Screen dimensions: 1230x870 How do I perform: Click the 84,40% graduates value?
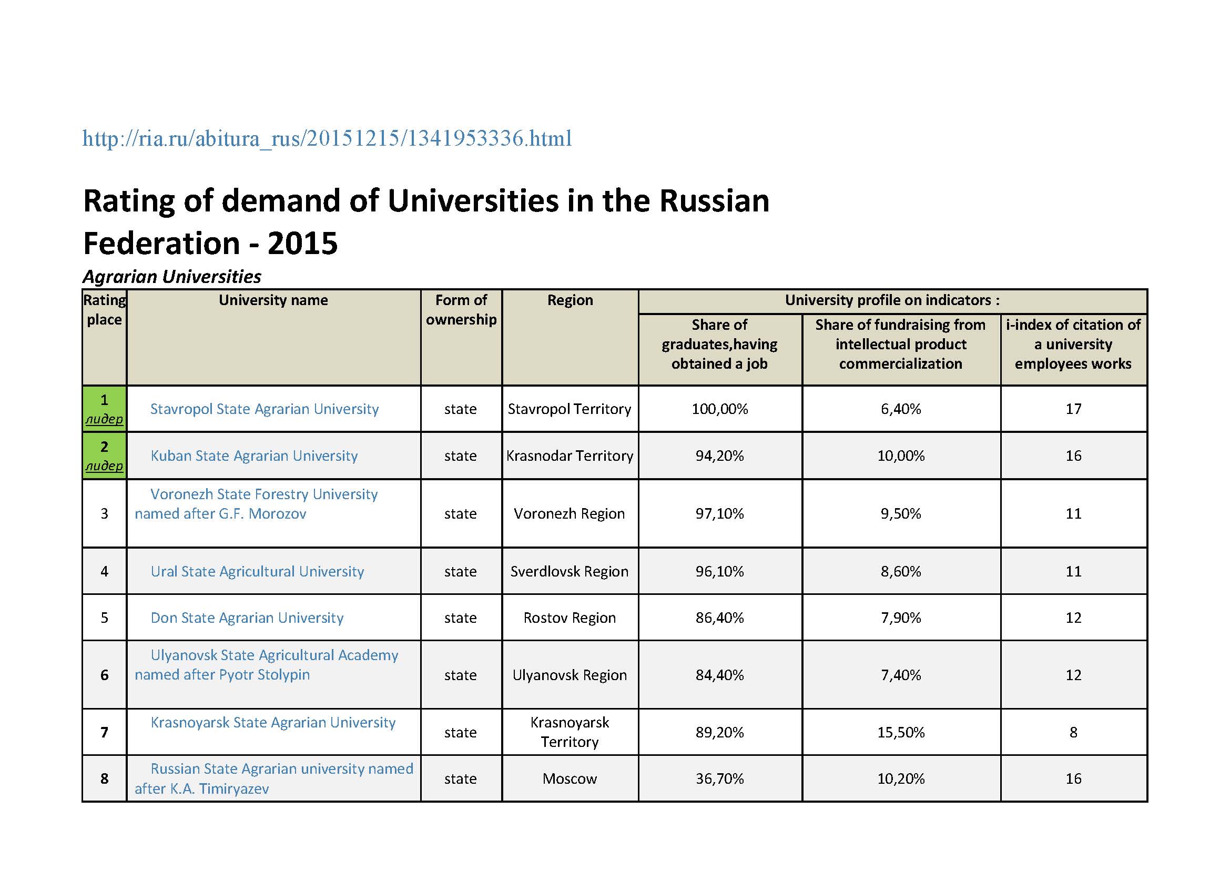(x=719, y=675)
